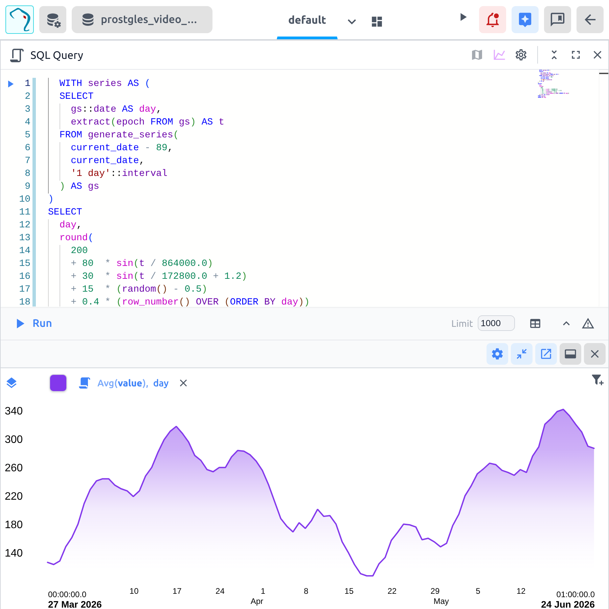Click the Apr month axis label
Viewport: 609px width, 609px height.
(257, 601)
